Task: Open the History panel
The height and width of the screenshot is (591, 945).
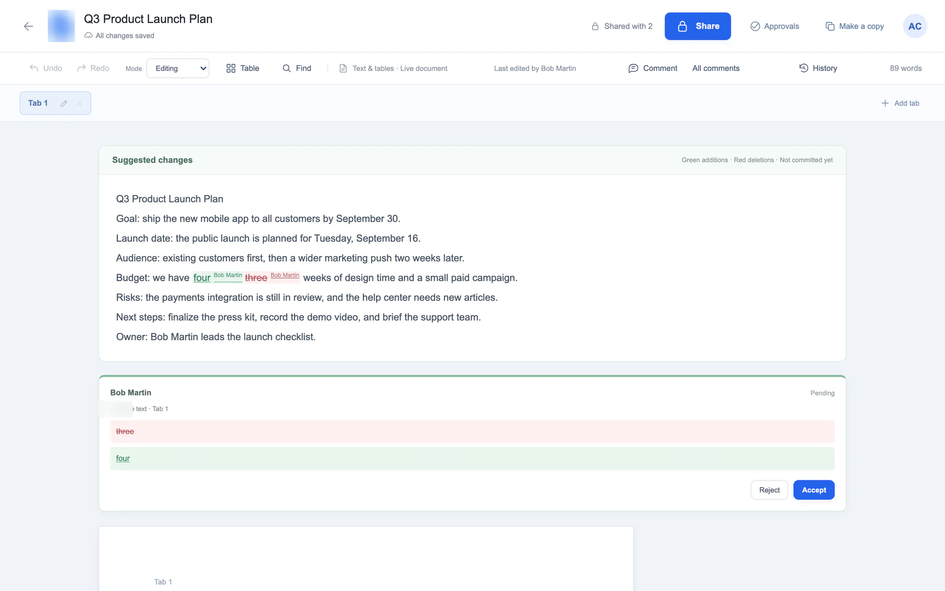Action: (x=818, y=68)
